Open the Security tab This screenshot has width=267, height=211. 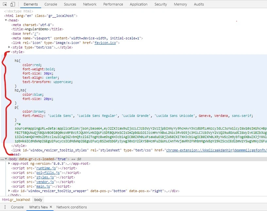(x=160, y=4)
